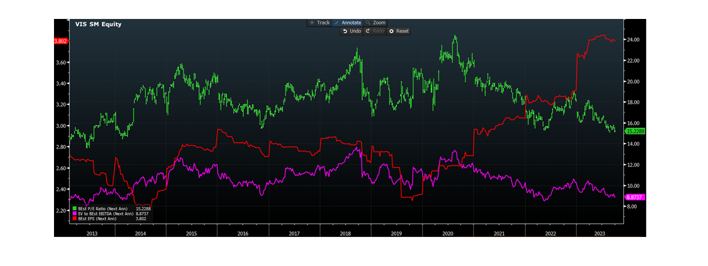Image resolution: width=708 pixels, height=266 pixels.
Task: Click the 2018 label on time axis
Action: click(x=345, y=234)
